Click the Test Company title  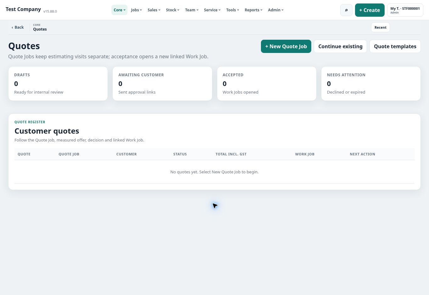pos(23,9)
